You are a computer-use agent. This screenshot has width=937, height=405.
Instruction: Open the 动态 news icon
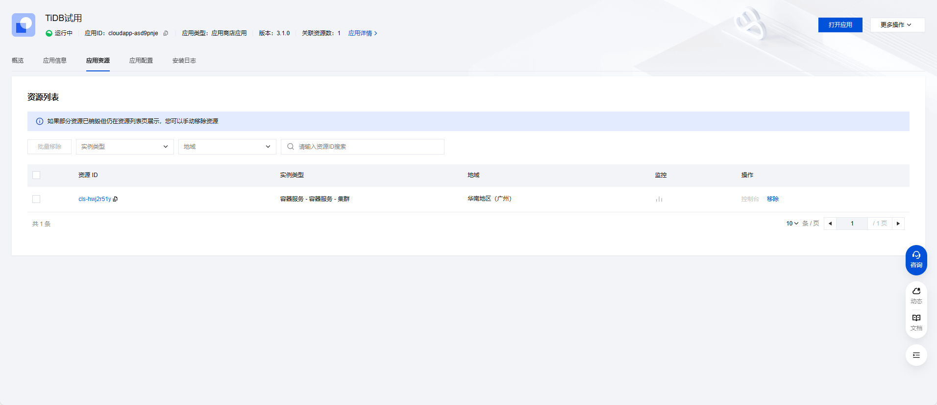click(x=915, y=295)
